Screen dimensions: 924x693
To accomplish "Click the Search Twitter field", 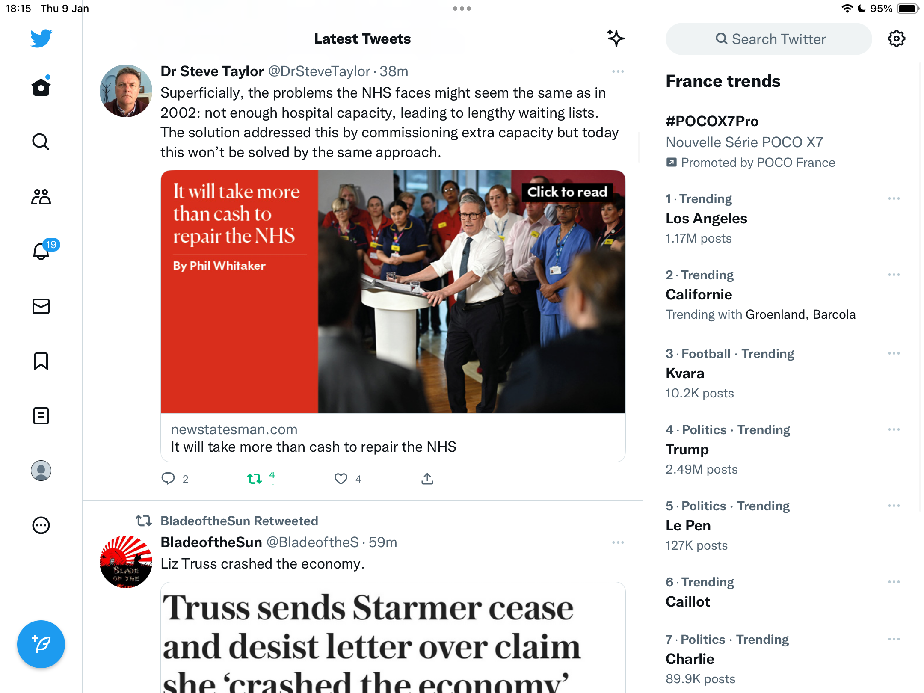I will (769, 39).
